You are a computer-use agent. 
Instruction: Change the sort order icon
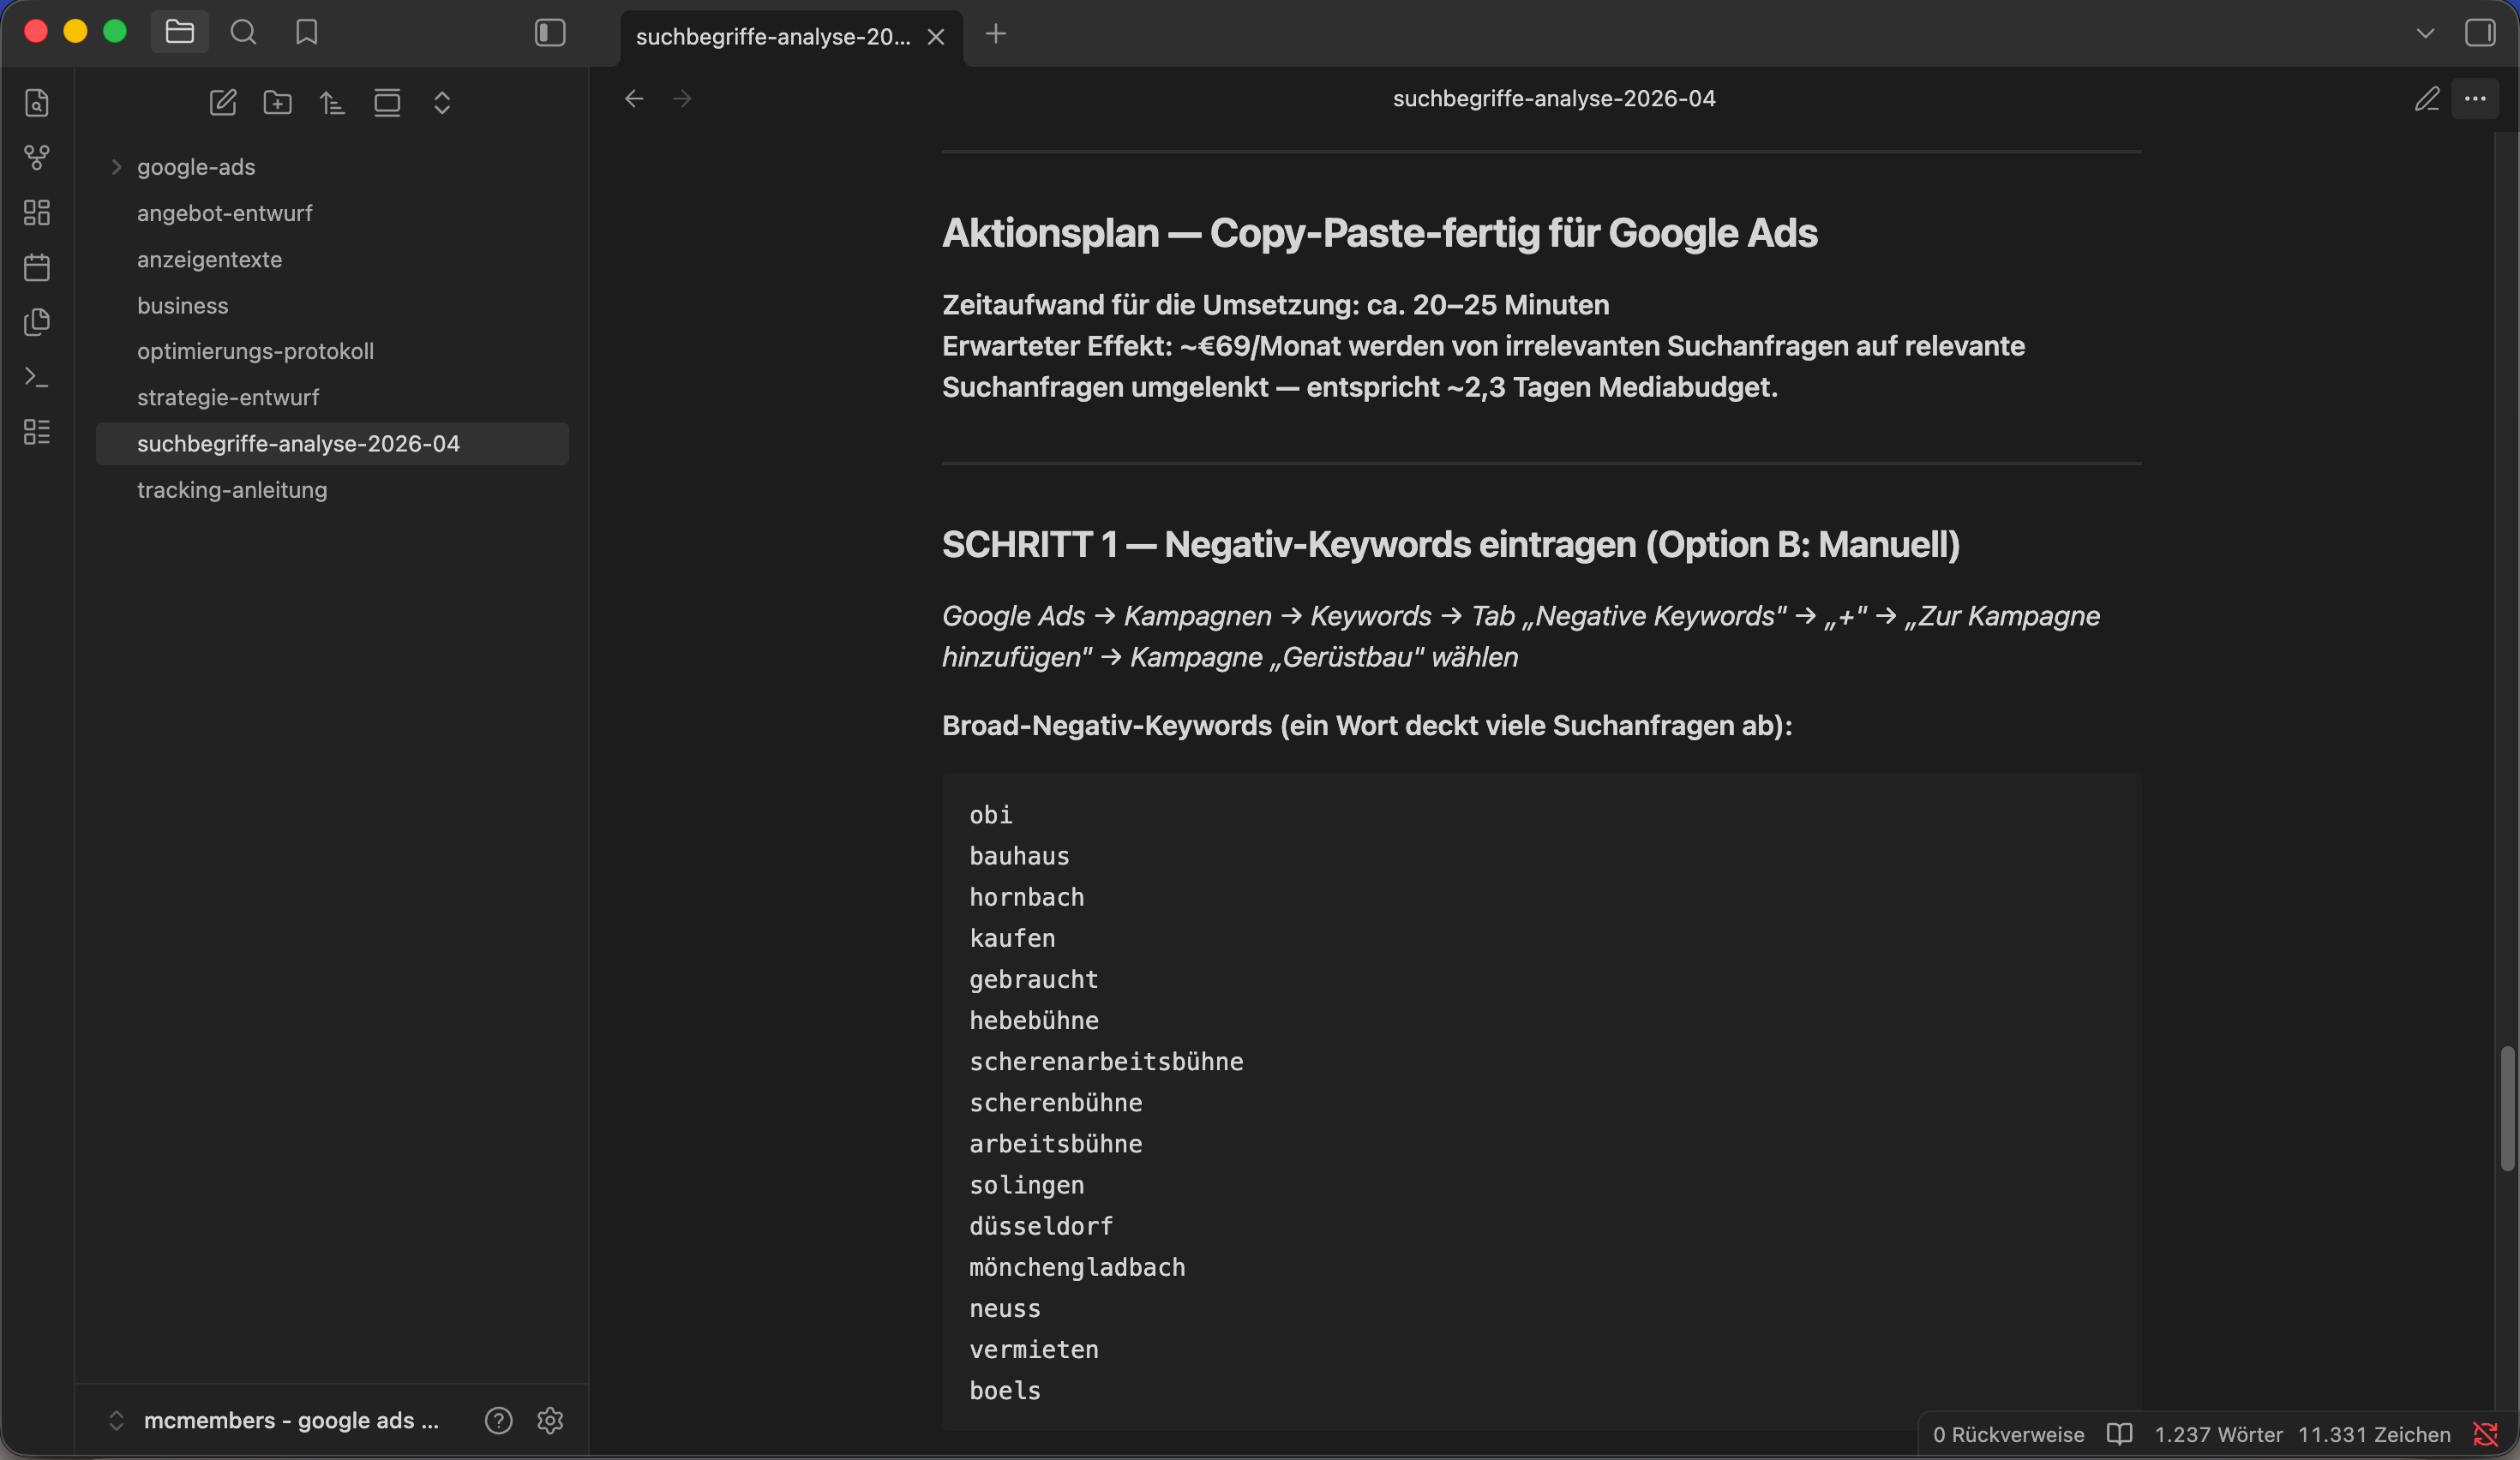click(x=332, y=102)
